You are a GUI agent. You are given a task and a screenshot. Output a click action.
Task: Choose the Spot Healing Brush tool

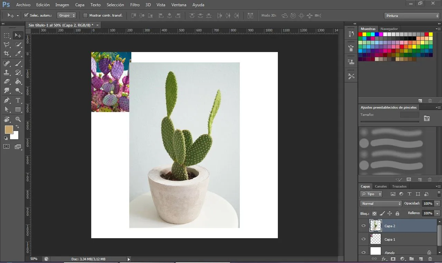[7, 63]
